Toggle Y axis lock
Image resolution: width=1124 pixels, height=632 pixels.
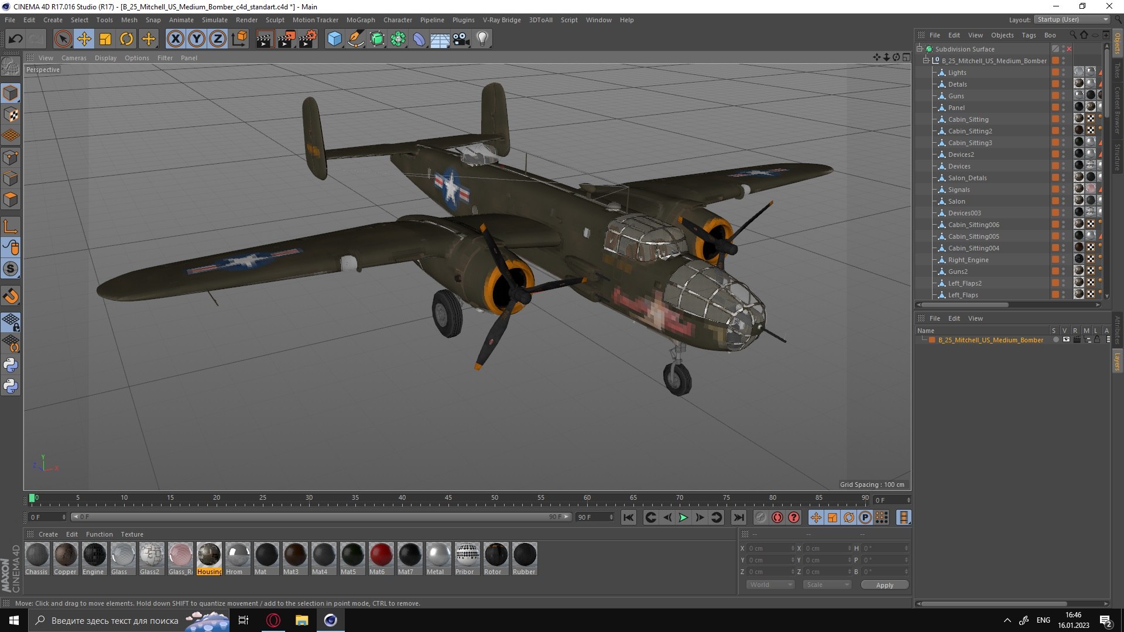[197, 39]
